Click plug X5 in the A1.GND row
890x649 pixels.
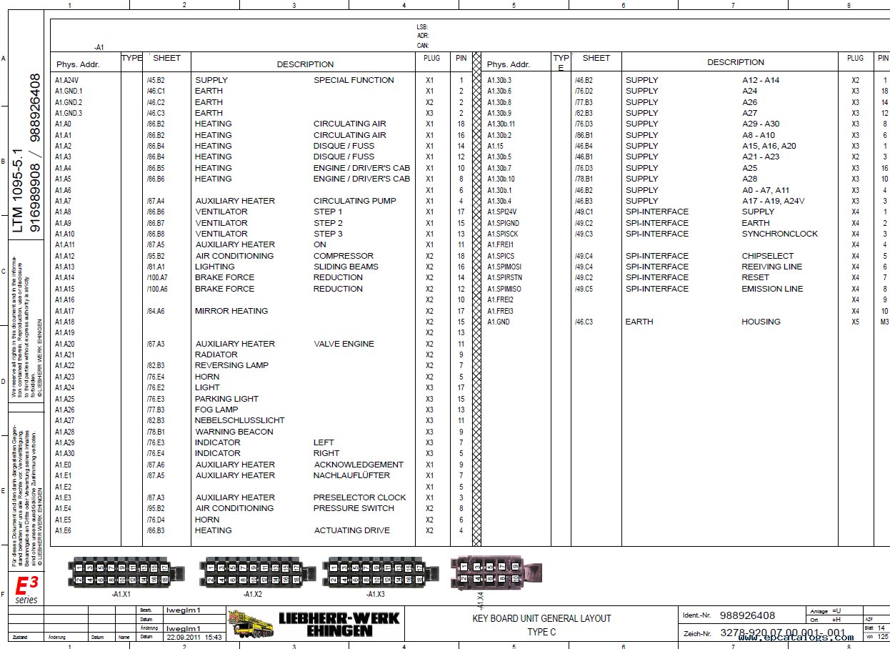855,322
